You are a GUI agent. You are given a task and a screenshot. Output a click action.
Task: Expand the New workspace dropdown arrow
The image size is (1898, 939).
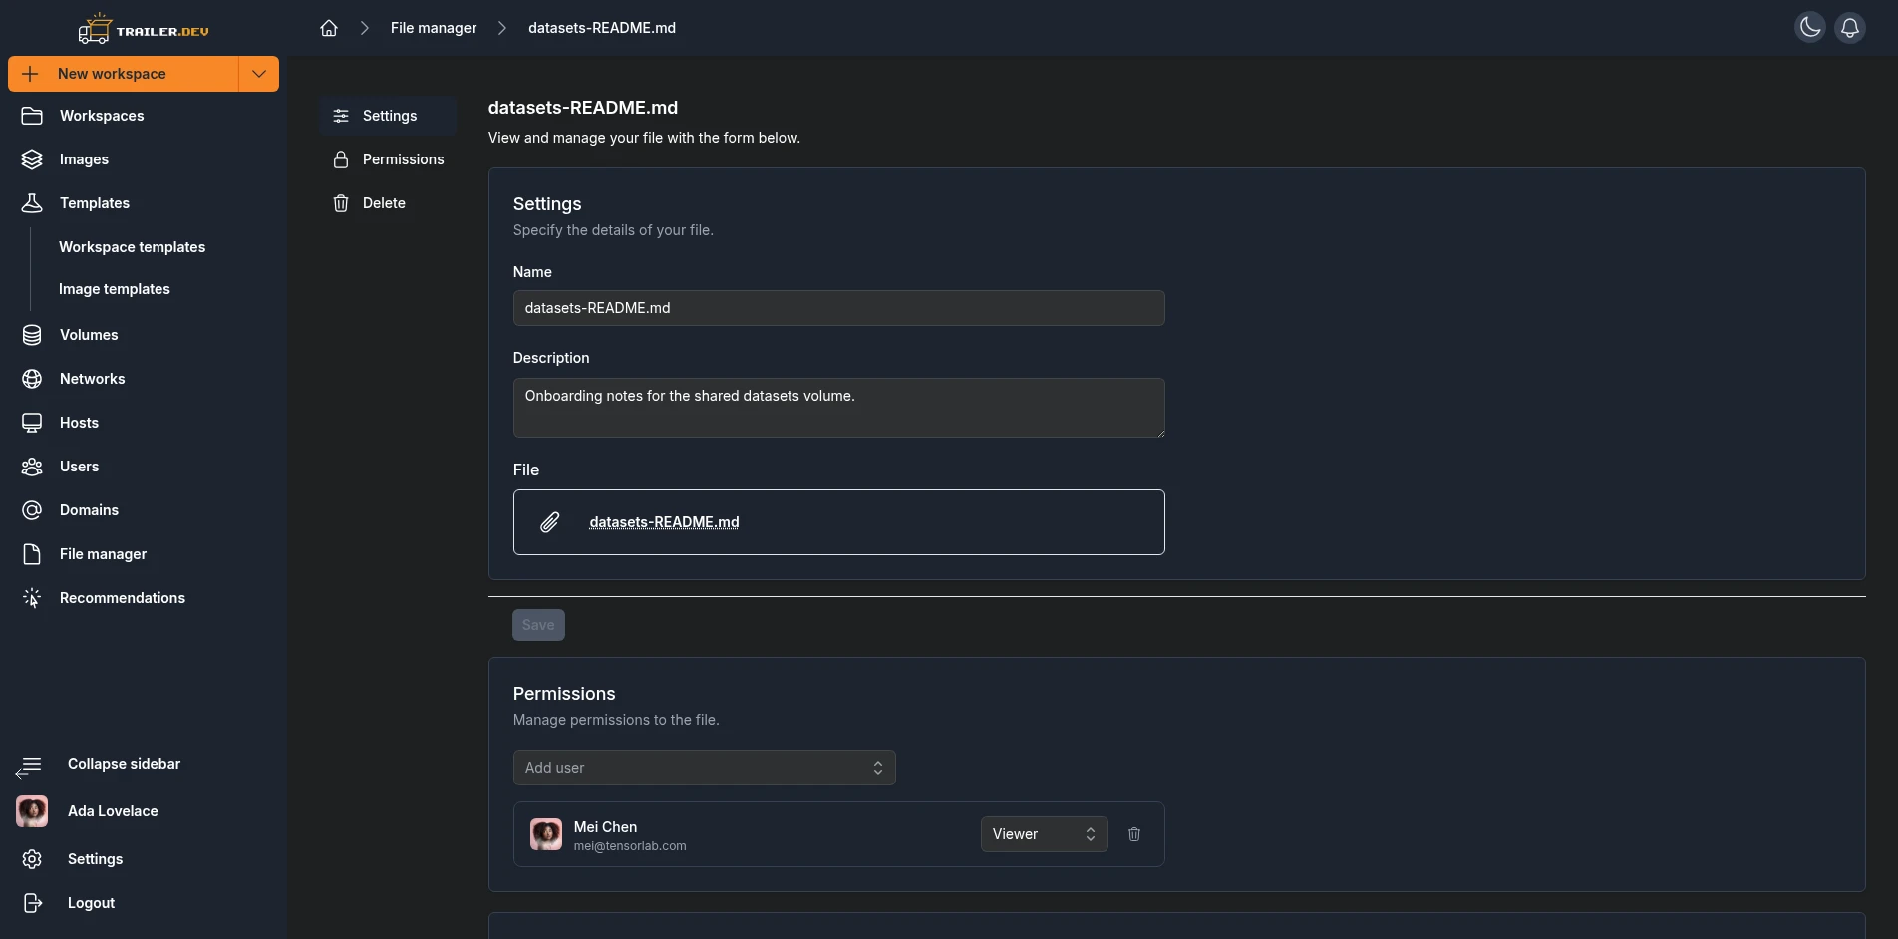click(x=259, y=74)
